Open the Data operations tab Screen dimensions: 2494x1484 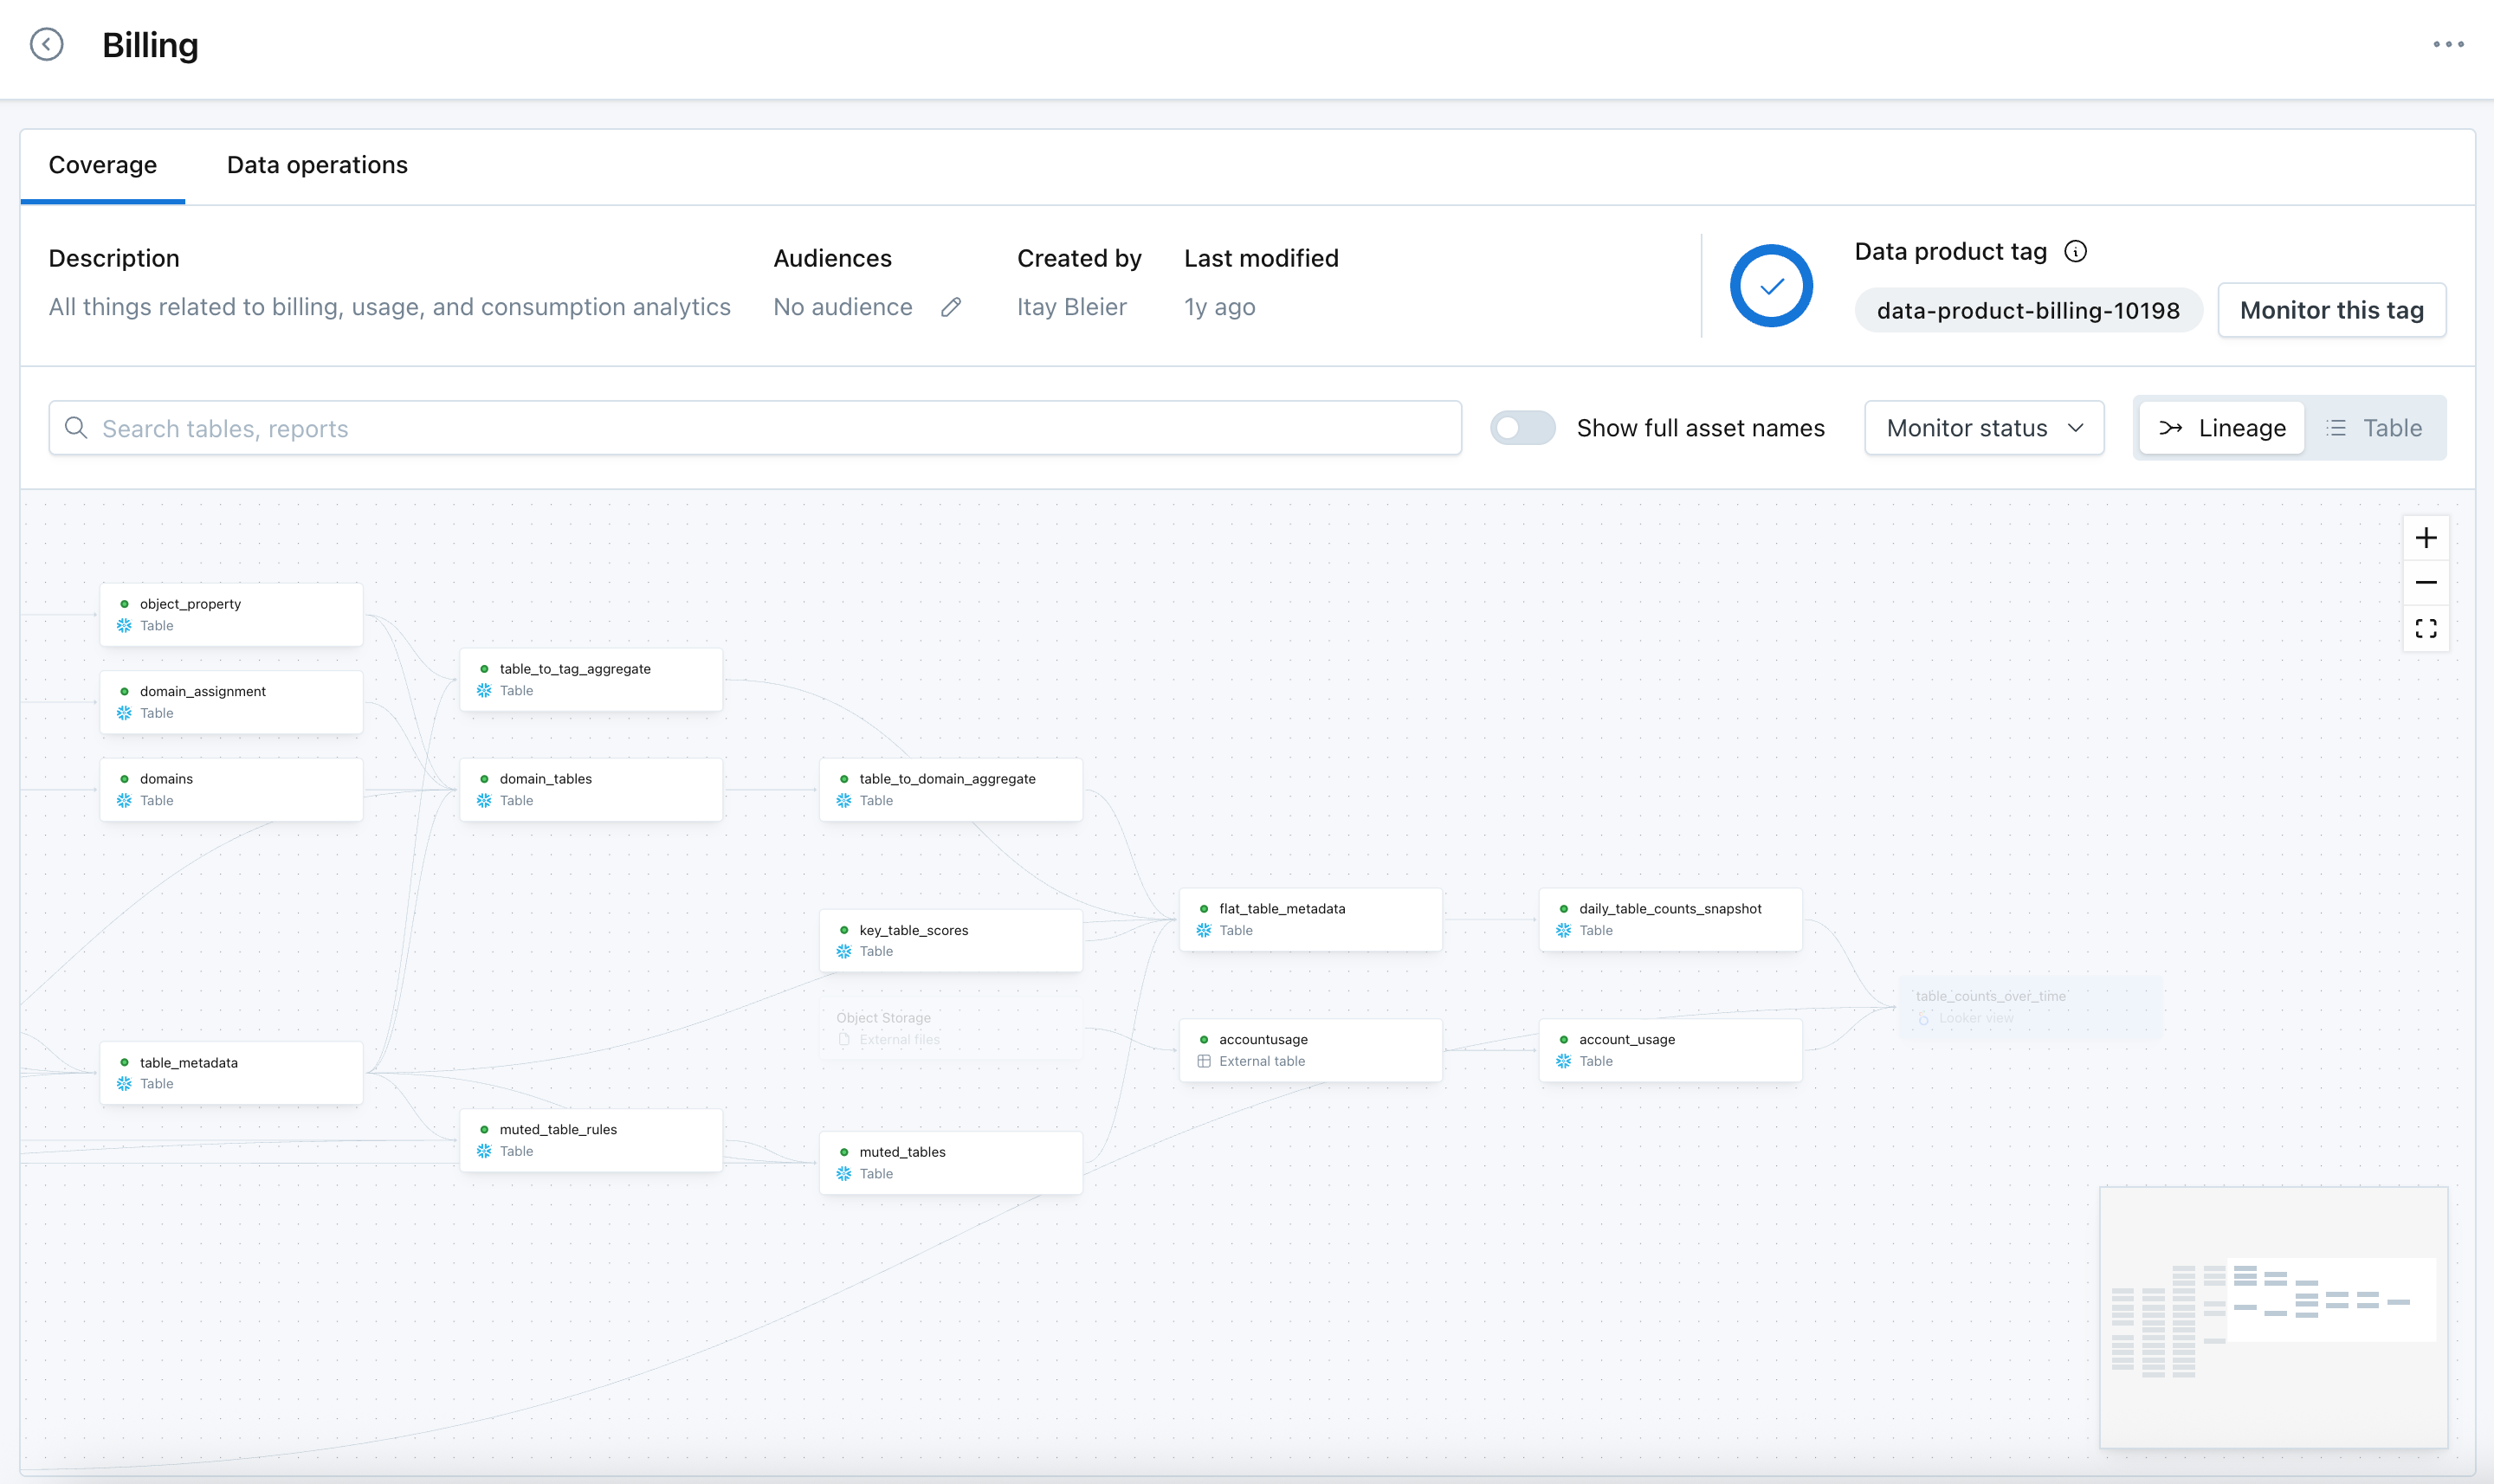point(317,165)
